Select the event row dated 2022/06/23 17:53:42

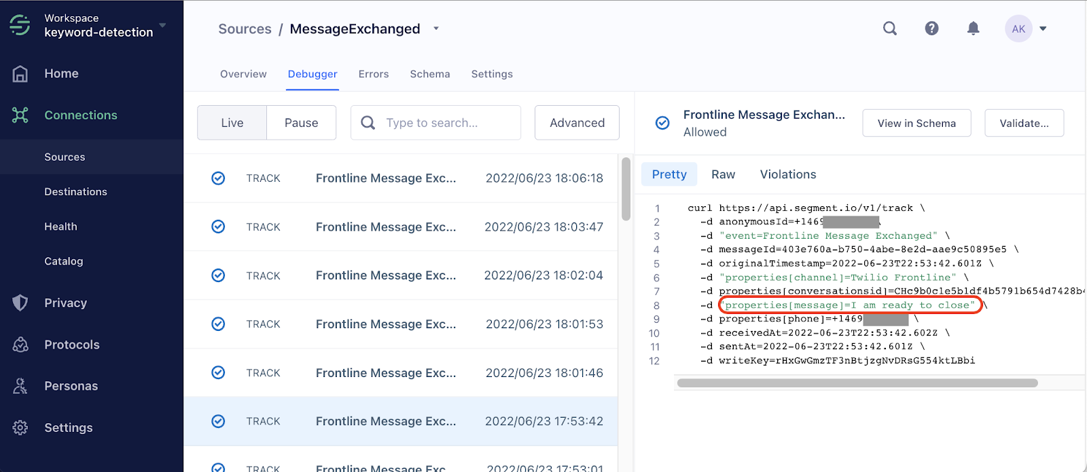tap(401, 421)
